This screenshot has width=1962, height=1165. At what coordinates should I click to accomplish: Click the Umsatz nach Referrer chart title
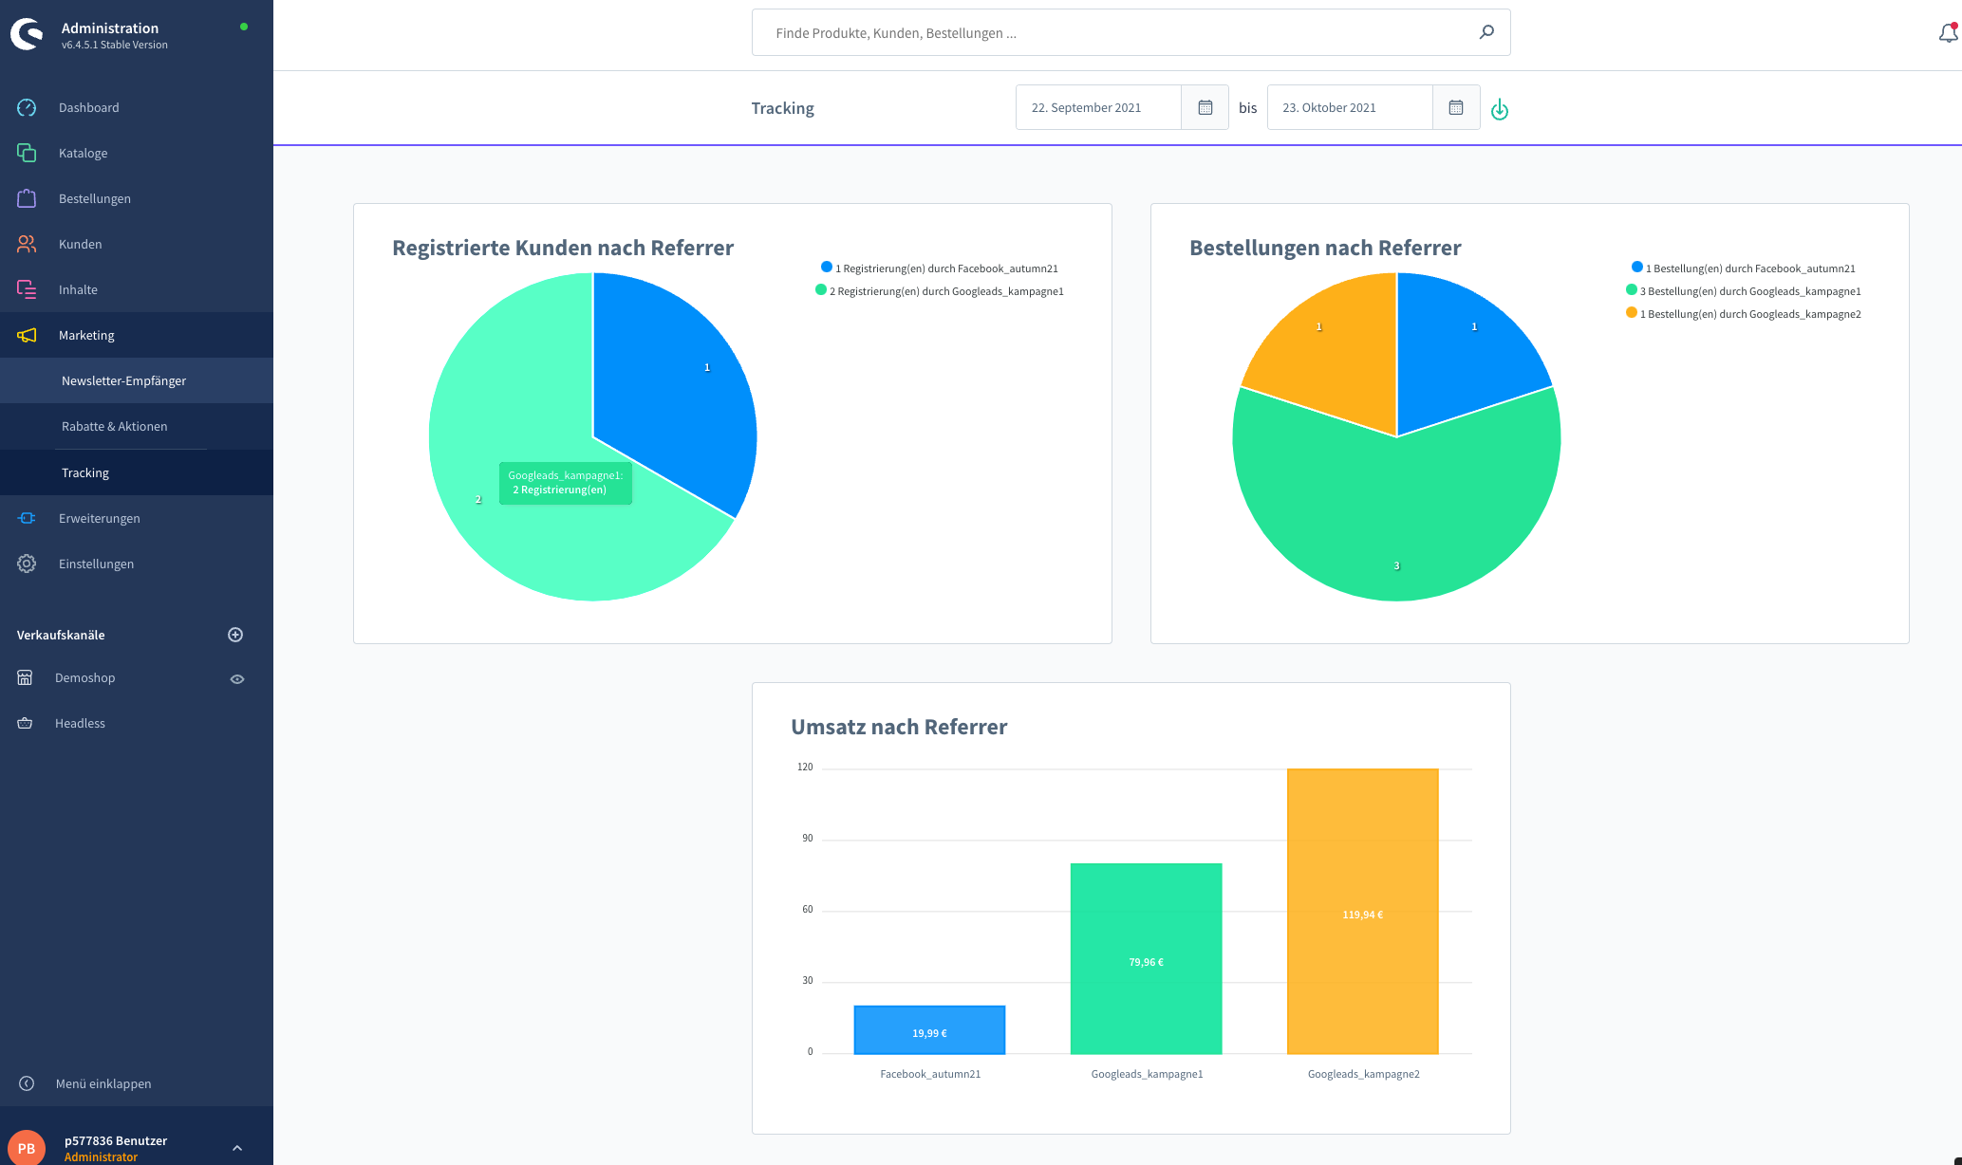click(899, 727)
